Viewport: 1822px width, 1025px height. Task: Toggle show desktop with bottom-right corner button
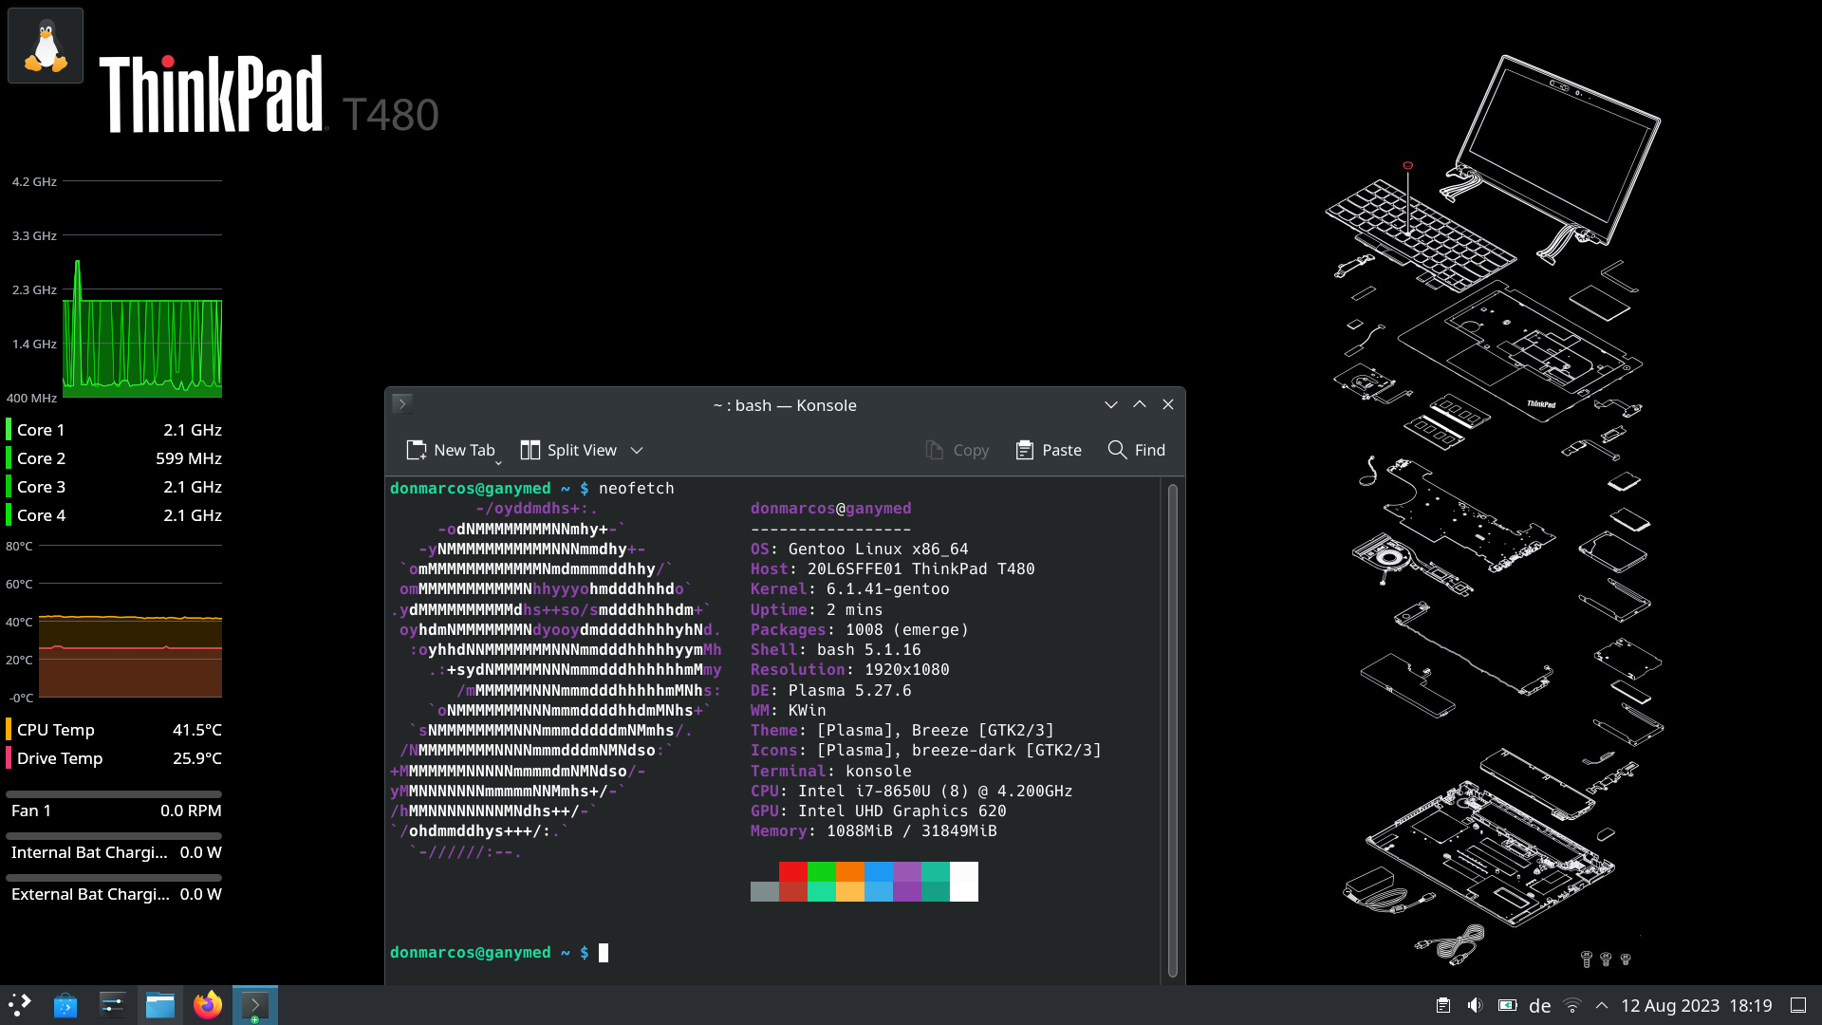[1800, 1005]
